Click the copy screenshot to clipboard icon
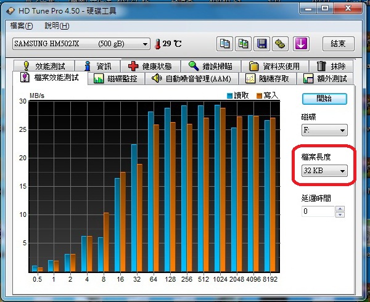The height and width of the screenshot is (302, 370). click(x=244, y=44)
